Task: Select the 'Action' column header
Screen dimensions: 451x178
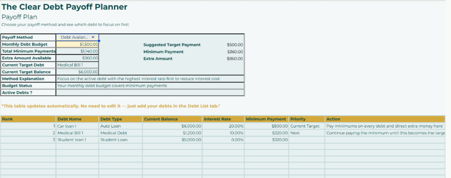Action: 385,119
